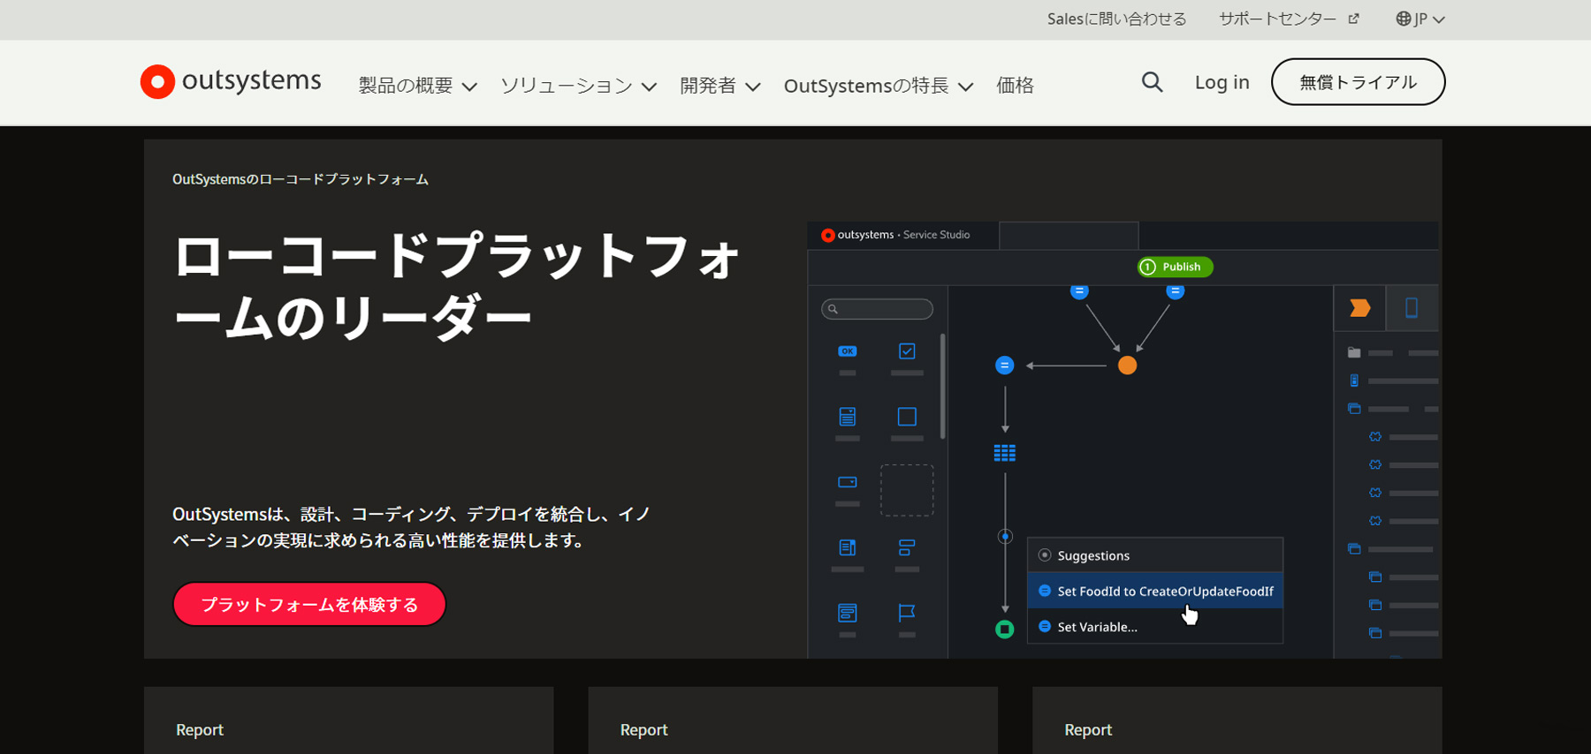Click the main headline ローコードプラットフォームのリーダー
This screenshot has height=754, width=1591.
(457, 287)
